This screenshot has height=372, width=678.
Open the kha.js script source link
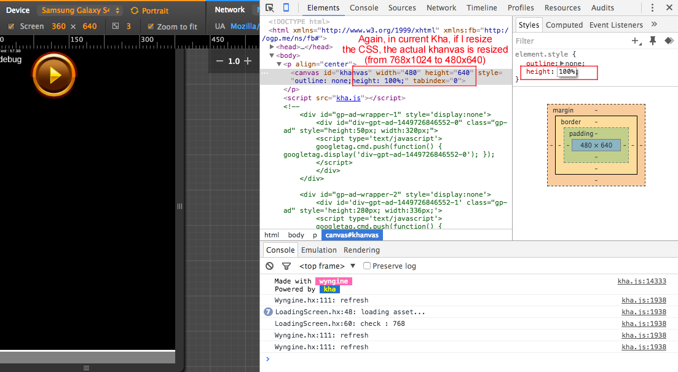349,98
